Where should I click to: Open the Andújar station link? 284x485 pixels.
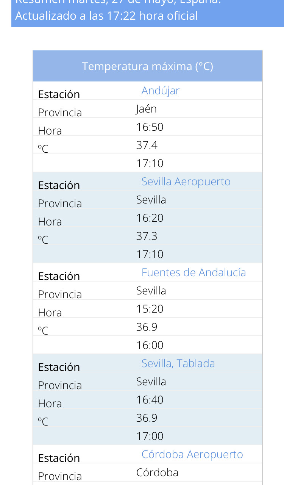point(160,91)
